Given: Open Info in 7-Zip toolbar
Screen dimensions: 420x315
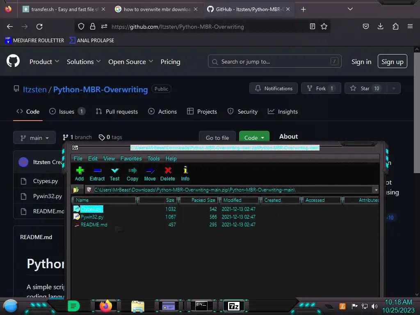Looking at the screenshot, I should [185, 174].
